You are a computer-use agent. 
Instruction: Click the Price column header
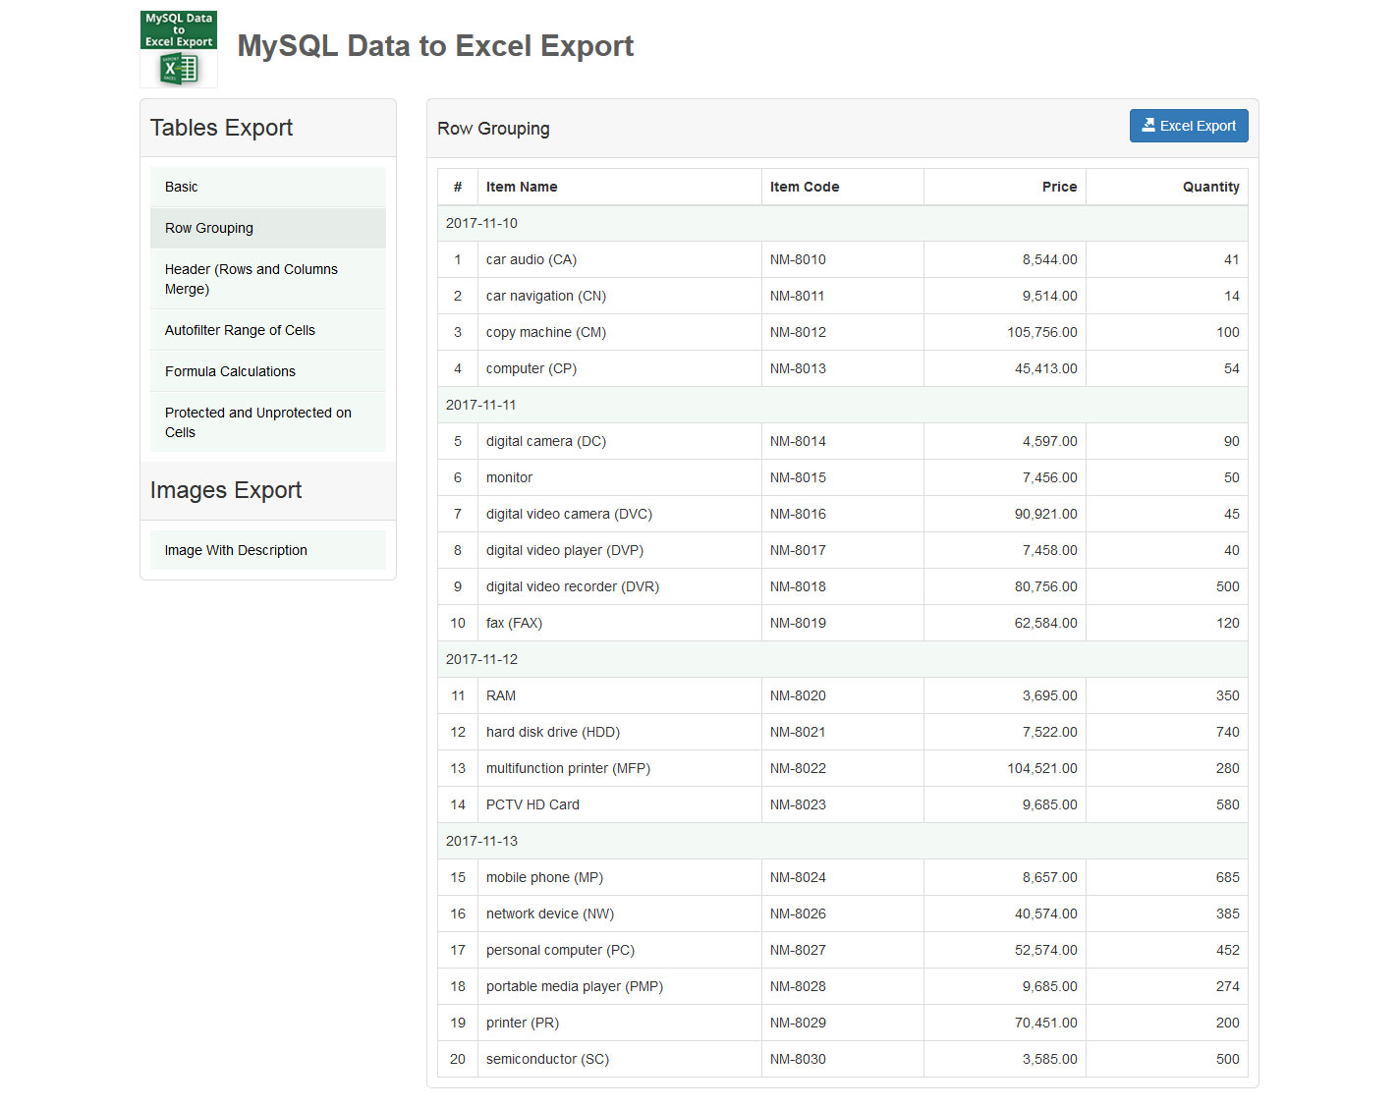click(1059, 187)
